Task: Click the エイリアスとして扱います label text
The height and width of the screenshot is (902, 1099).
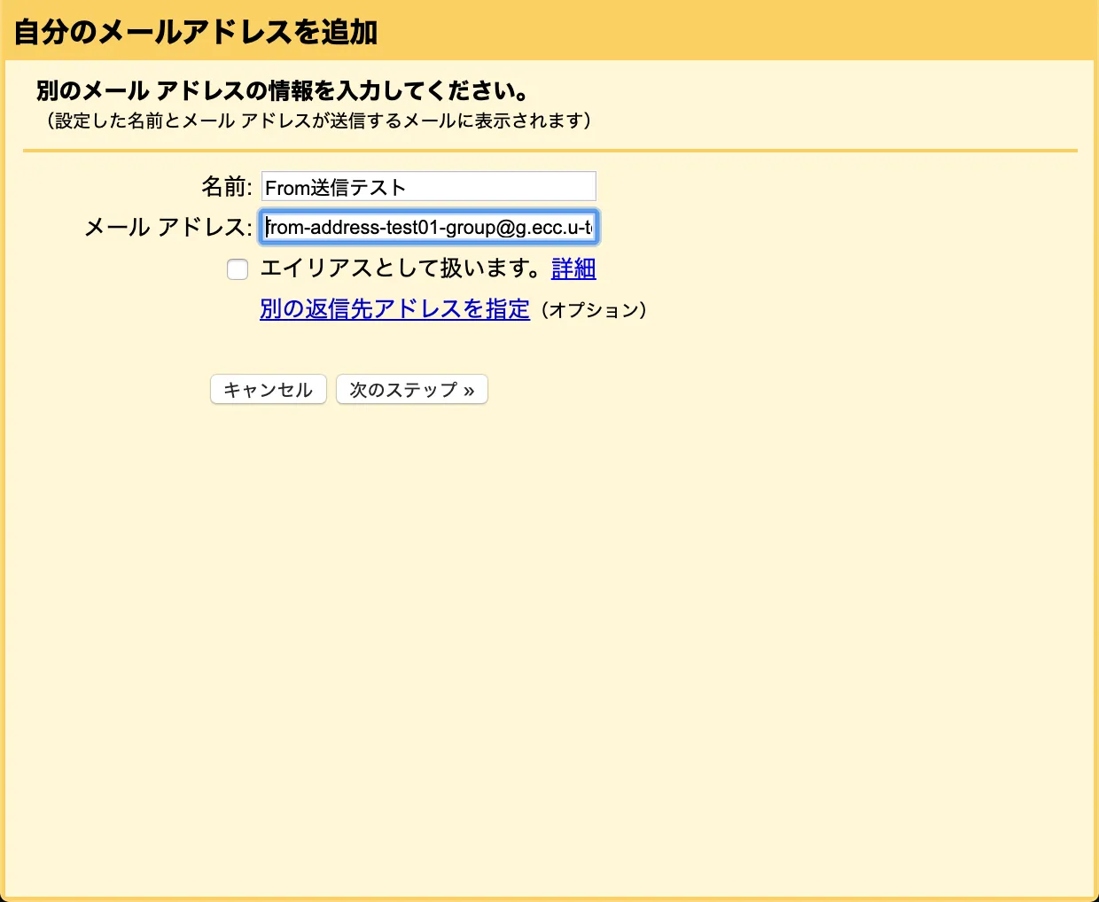Action: (x=399, y=268)
